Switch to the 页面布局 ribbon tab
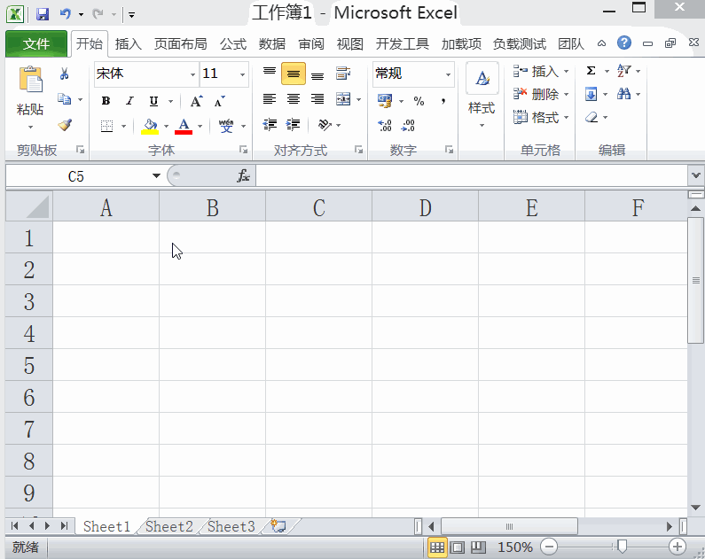 (180, 44)
